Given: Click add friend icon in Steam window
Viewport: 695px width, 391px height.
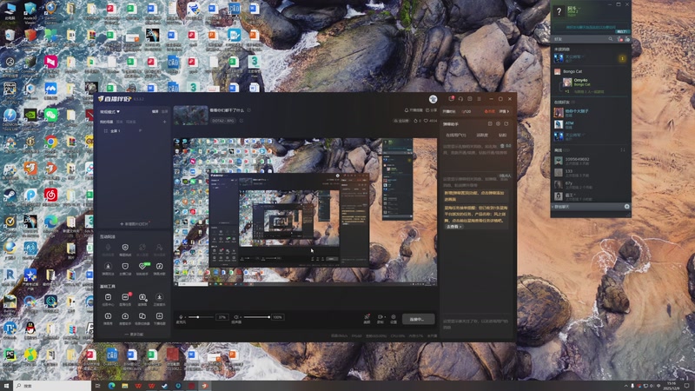Looking at the screenshot, I should 620,39.
